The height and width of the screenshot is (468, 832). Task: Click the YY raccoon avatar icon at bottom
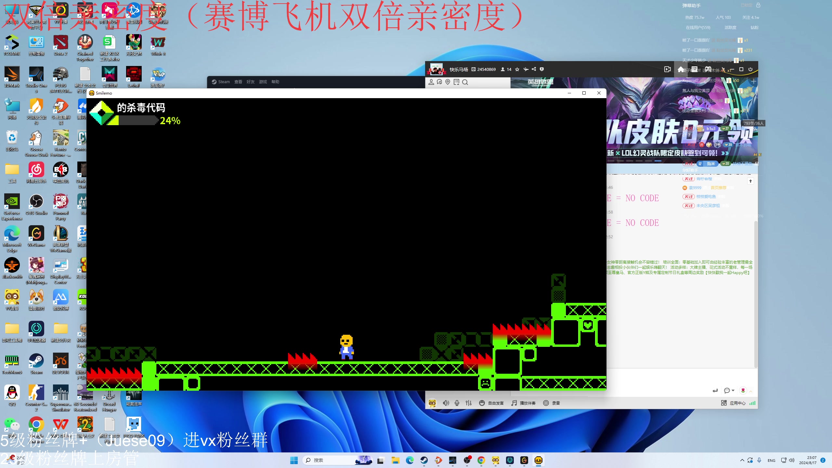coord(432,403)
